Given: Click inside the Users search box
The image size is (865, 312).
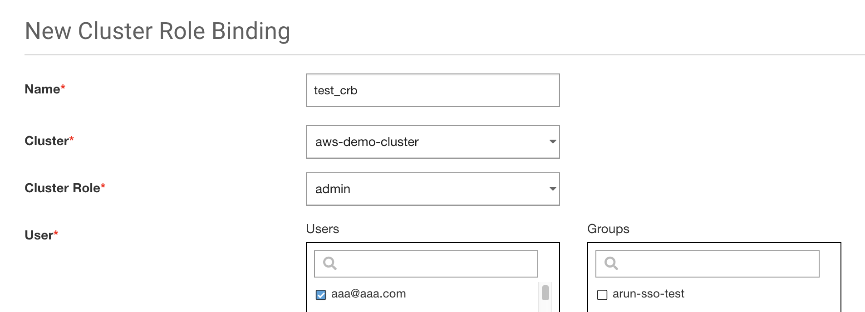Looking at the screenshot, I should click(x=436, y=264).
